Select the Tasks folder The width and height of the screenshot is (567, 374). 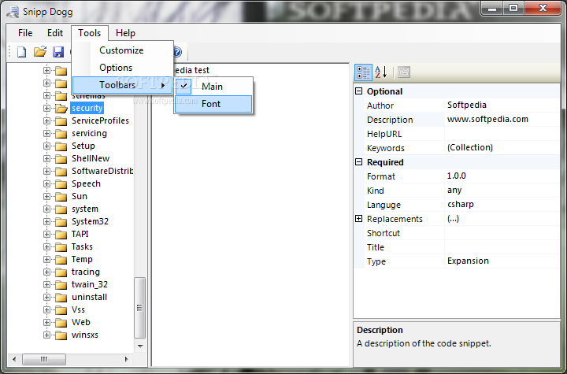(x=82, y=246)
